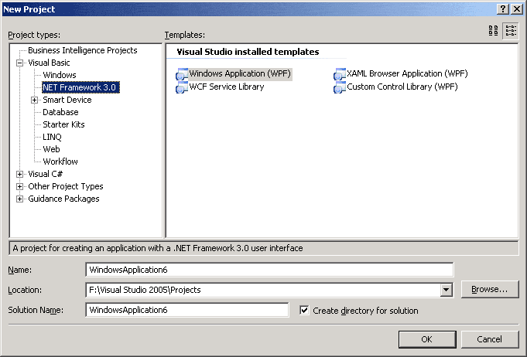The height and width of the screenshot is (357, 527).
Task: Select the Starter Kits project type
Action: pos(63,124)
